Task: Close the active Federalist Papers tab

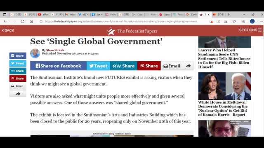Action: pos(209,15)
